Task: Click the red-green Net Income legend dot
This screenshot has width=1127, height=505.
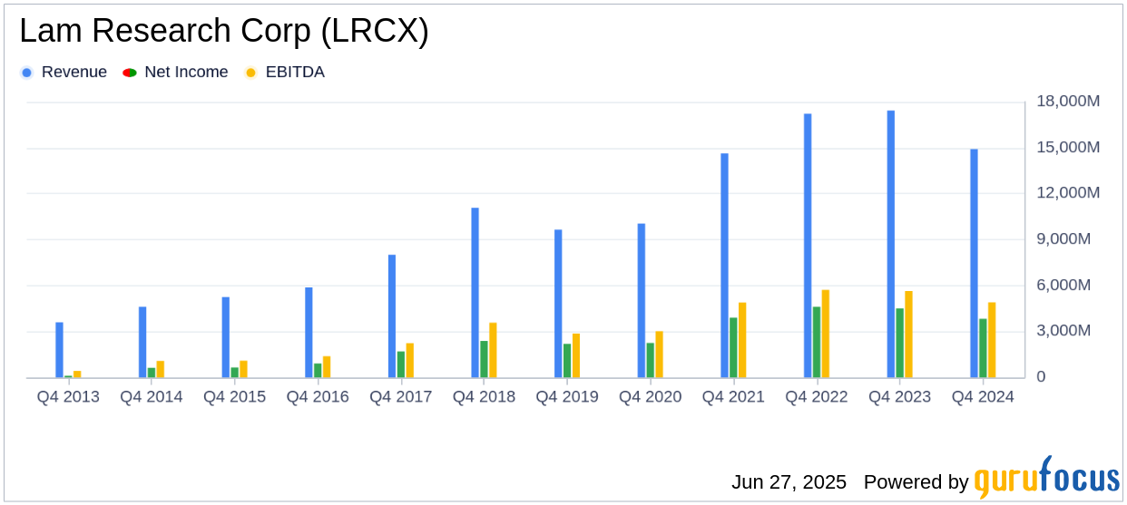Action: [130, 73]
